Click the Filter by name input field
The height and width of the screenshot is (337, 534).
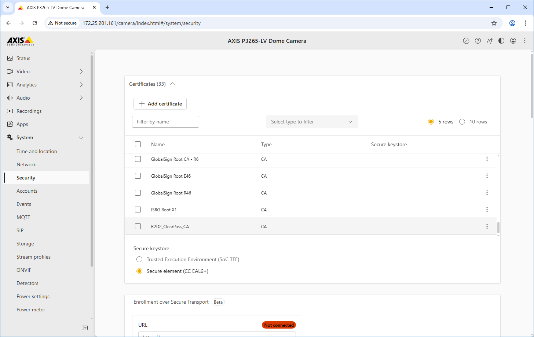click(165, 122)
